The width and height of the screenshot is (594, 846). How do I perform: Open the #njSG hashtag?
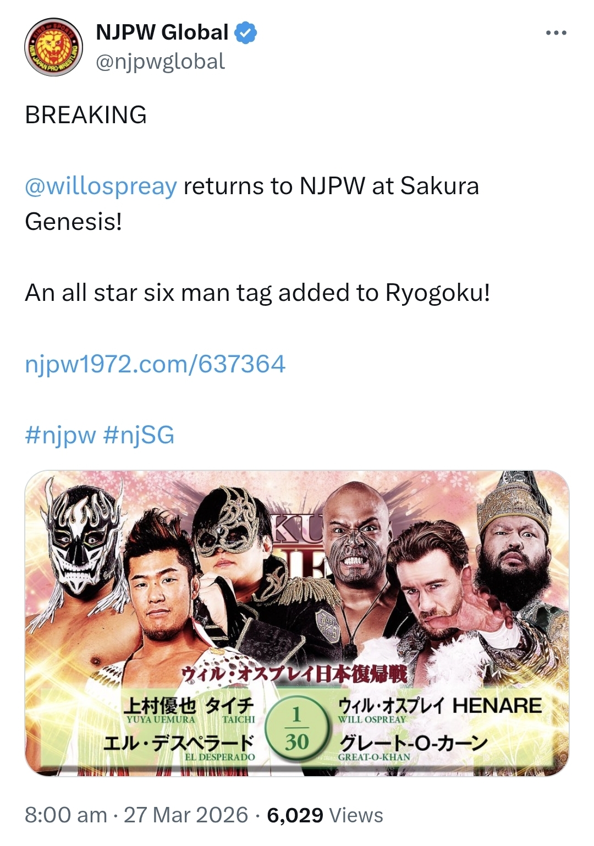[139, 435]
